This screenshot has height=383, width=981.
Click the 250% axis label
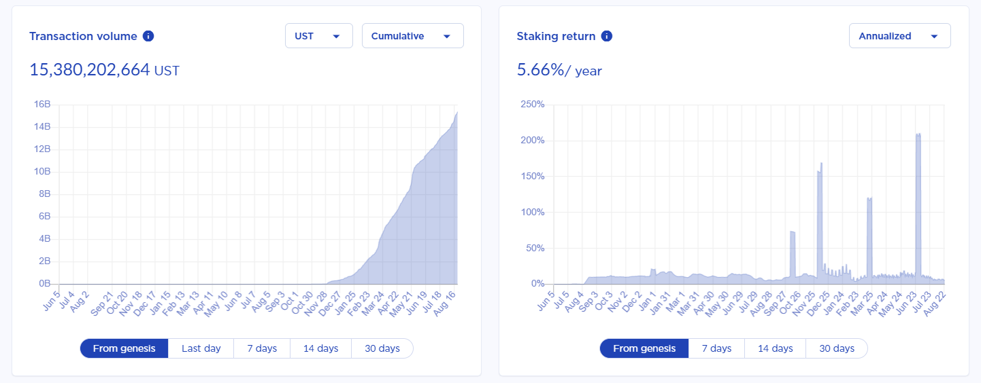[x=533, y=105]
